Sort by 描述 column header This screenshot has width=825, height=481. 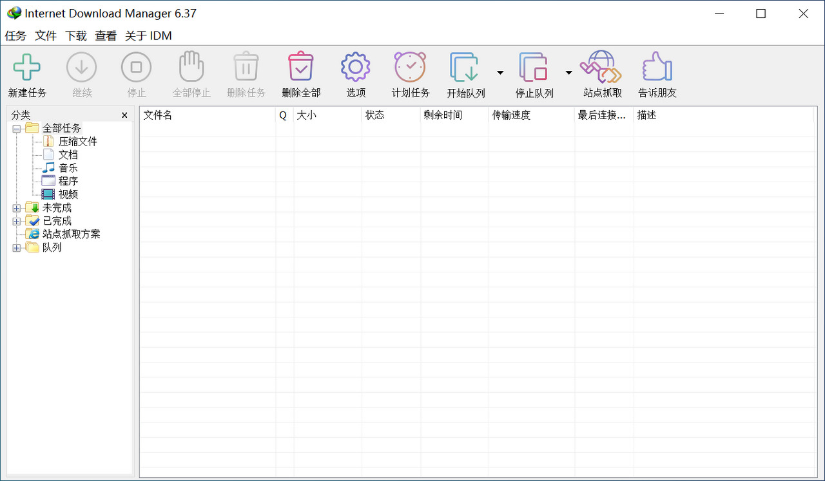pos(724,115)
